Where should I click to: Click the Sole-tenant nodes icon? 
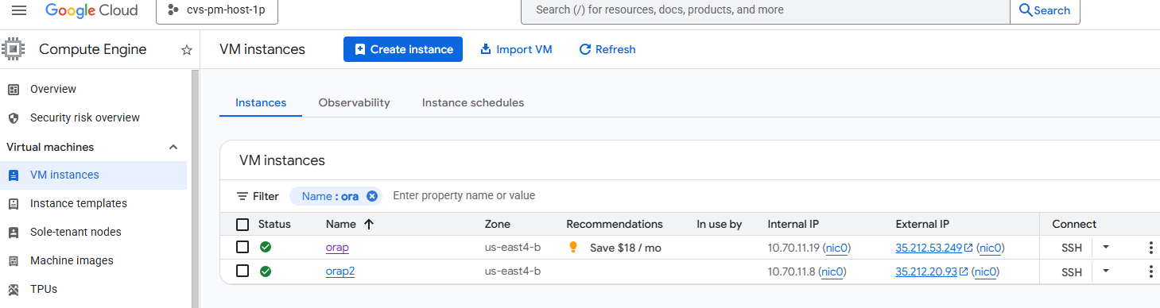point(13,232)
